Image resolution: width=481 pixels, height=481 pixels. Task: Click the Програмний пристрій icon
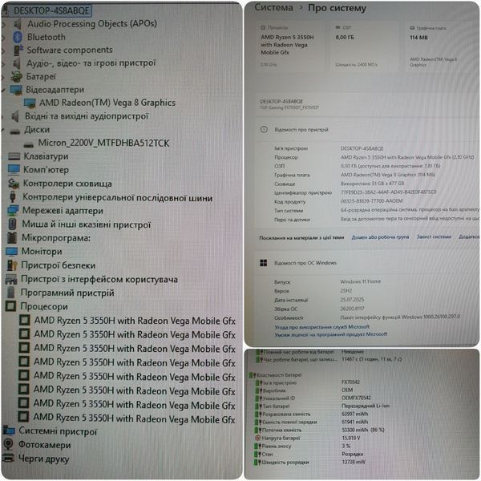[x=10, y=293]
